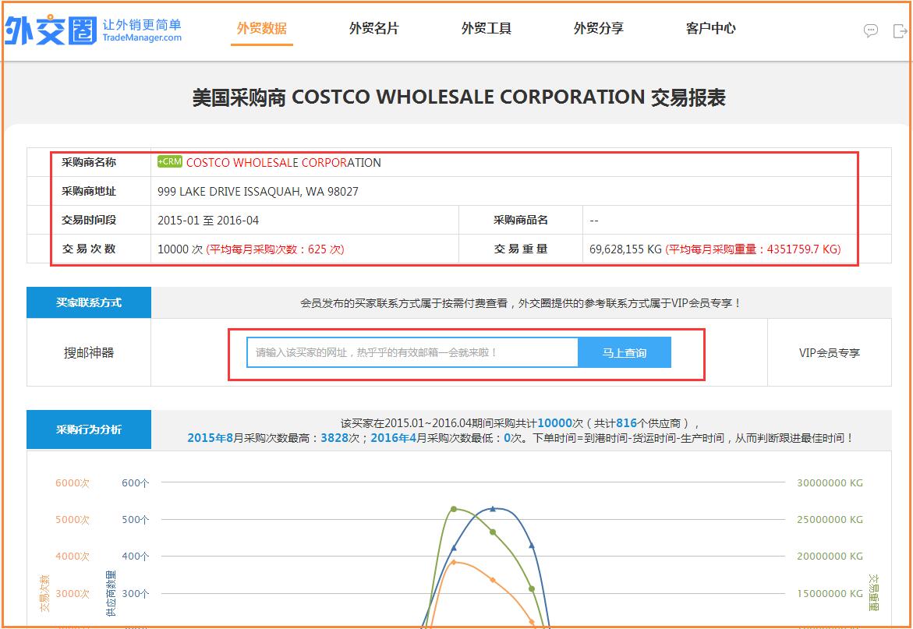This screenshot has height=629, width=913.
Task: Click the 10000 次 transaction count value
Action: (180, 249)
